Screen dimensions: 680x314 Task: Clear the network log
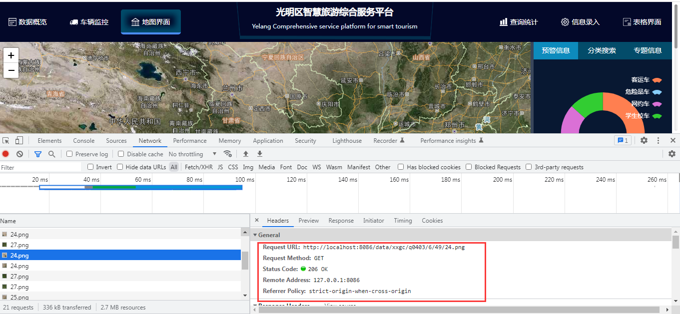click(19, 154)
